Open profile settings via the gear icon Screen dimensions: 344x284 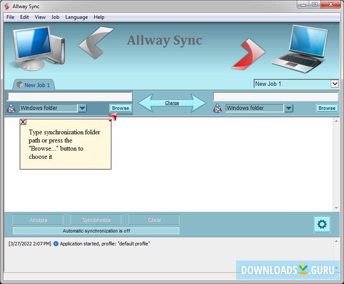[322, 224]
